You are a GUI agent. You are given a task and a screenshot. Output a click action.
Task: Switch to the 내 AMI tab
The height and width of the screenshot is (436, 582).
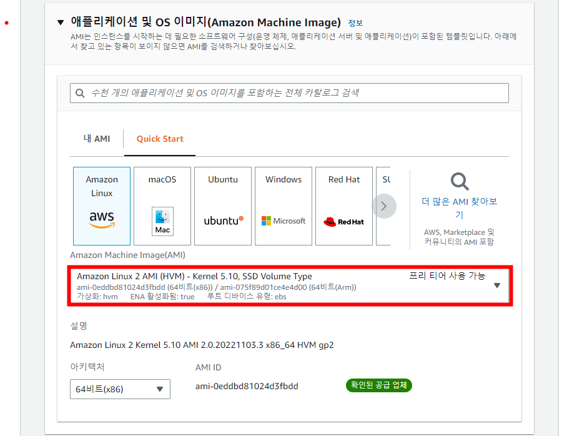[97, 139]
